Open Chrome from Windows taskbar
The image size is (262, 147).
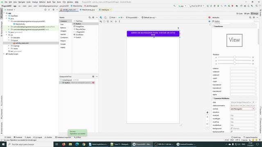(84, 144)
